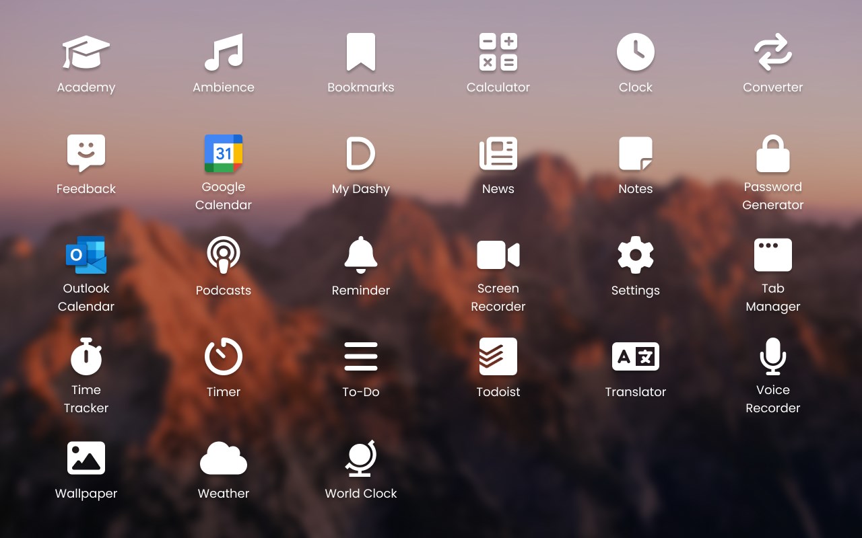The width and height of the screenshot is (862, 538).
Task: Open the Notes sticky note icon
Action: 636,153
